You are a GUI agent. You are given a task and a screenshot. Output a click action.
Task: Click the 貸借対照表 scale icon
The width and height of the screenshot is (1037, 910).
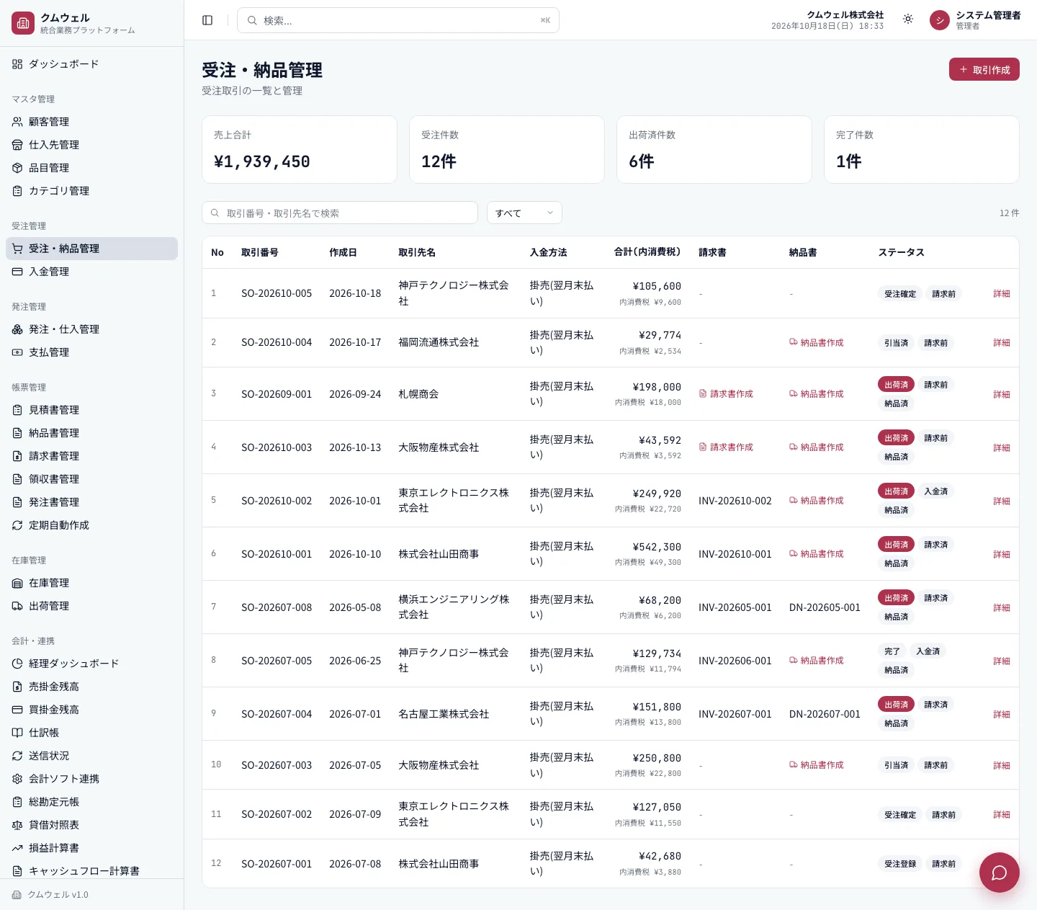tap(17, 825)
